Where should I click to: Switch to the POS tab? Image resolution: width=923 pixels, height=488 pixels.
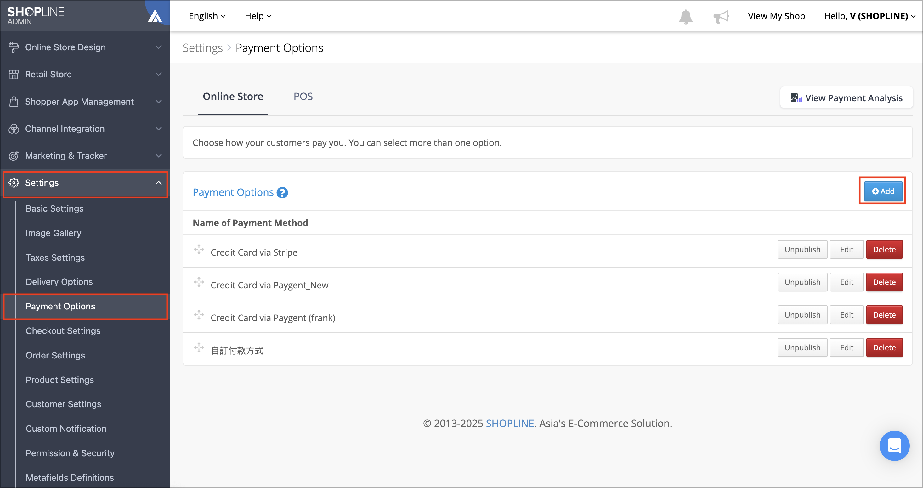(303, 96)
